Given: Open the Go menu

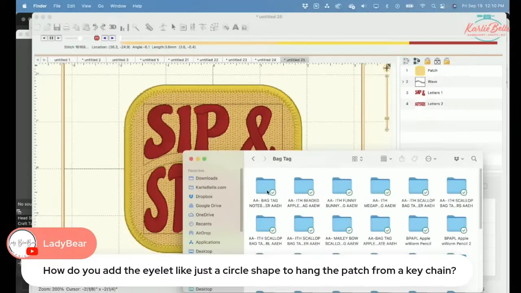Looking at the screenshot, I should 101,6.
